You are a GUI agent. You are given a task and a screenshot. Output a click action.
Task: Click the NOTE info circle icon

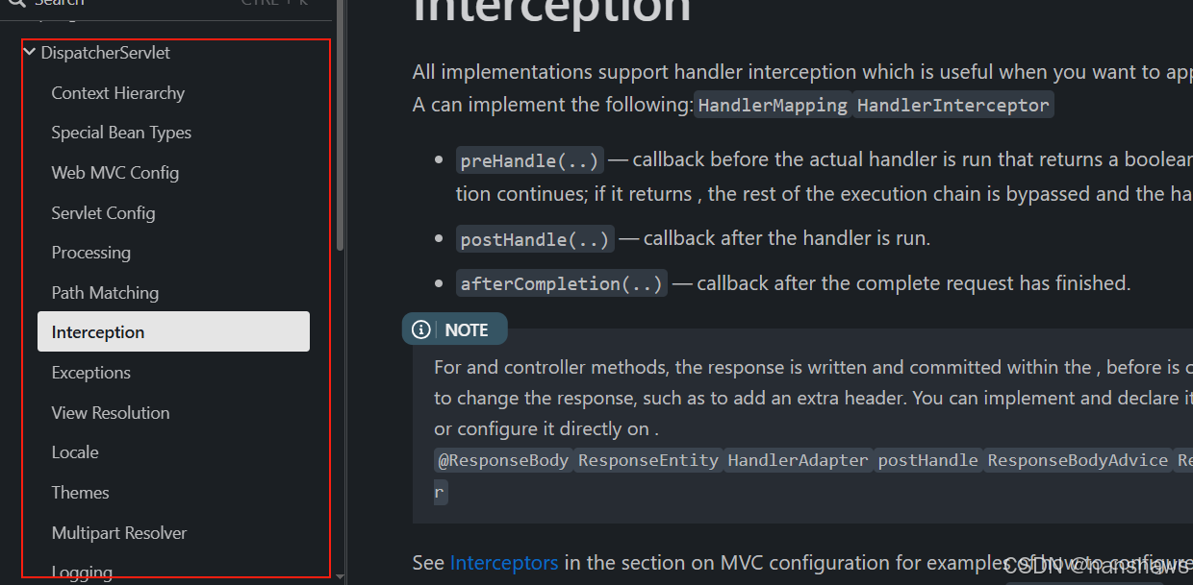(x=421, y=329)
